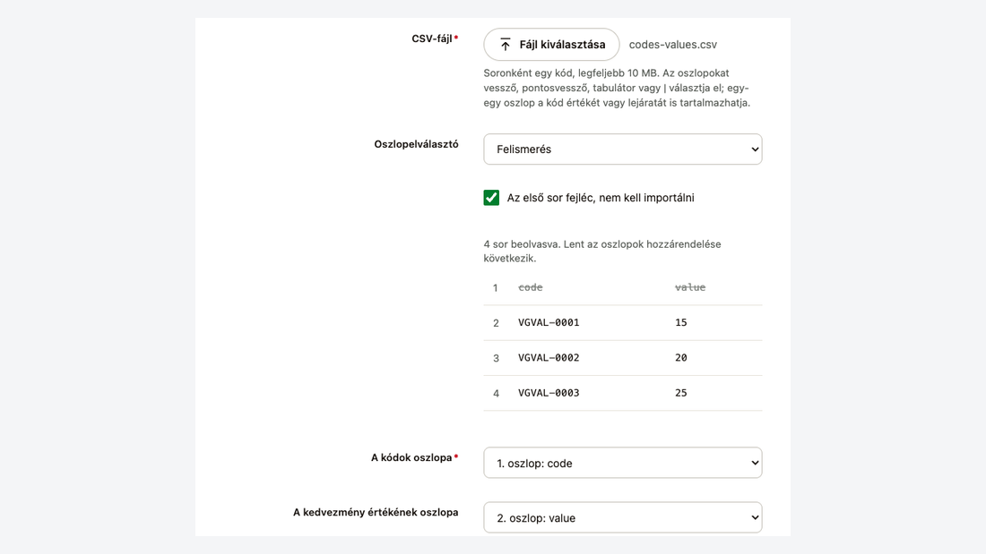
Task: Select the VGVAL-0003 code cell
Action: (x=549, y=393)
